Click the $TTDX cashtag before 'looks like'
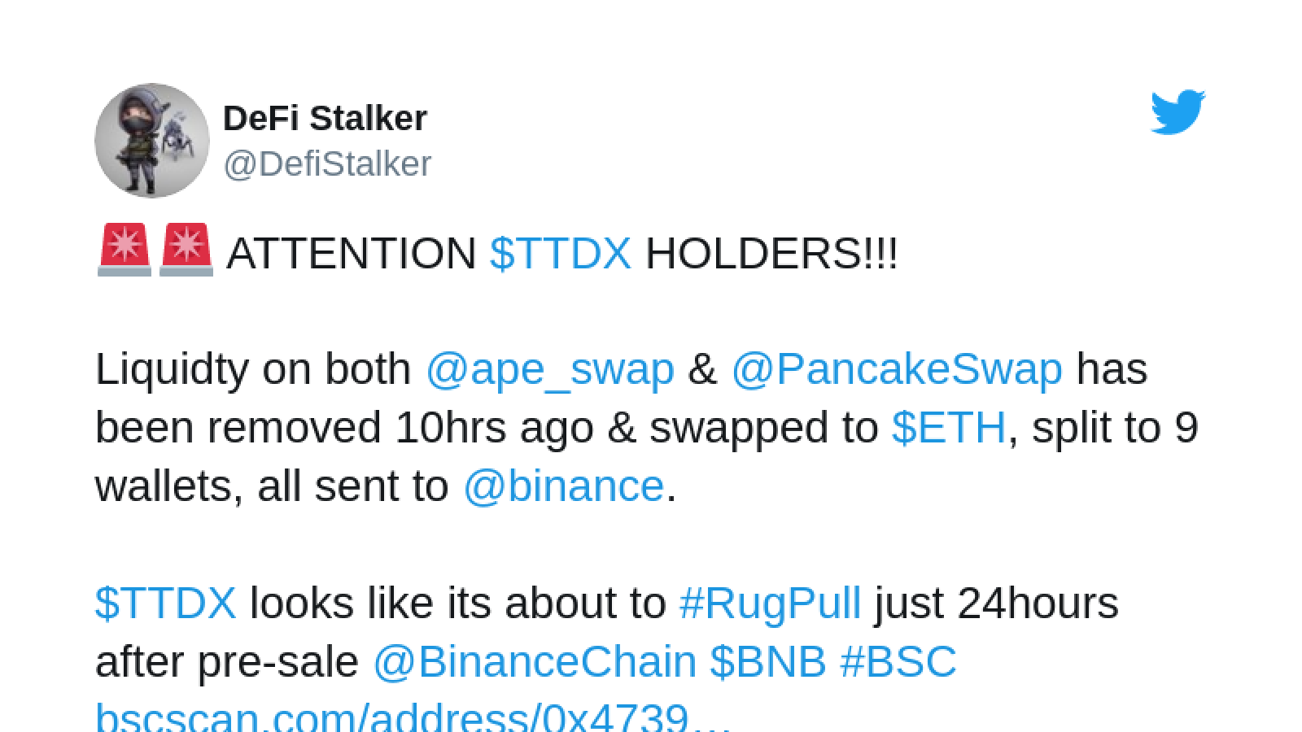The height and width of the screenshot is (732, 1302). click(165, 603)
